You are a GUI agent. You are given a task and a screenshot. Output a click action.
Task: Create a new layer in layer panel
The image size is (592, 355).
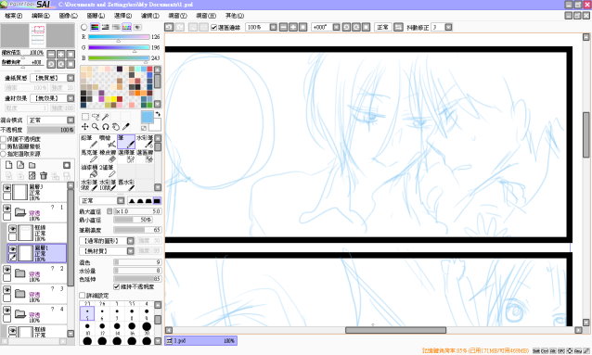pyautogui.click(x=8, y=165)
